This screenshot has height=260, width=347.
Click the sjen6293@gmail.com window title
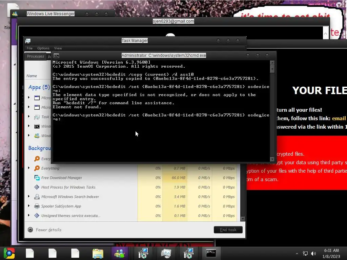(x=173, y=21)
